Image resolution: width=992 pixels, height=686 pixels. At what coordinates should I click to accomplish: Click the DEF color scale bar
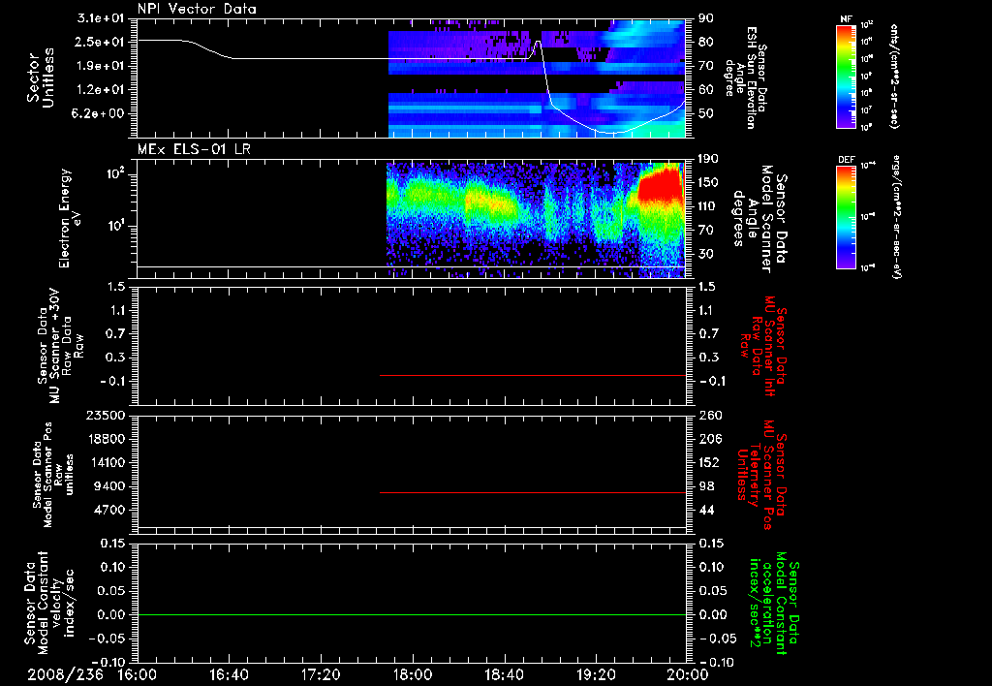point(846,217)
